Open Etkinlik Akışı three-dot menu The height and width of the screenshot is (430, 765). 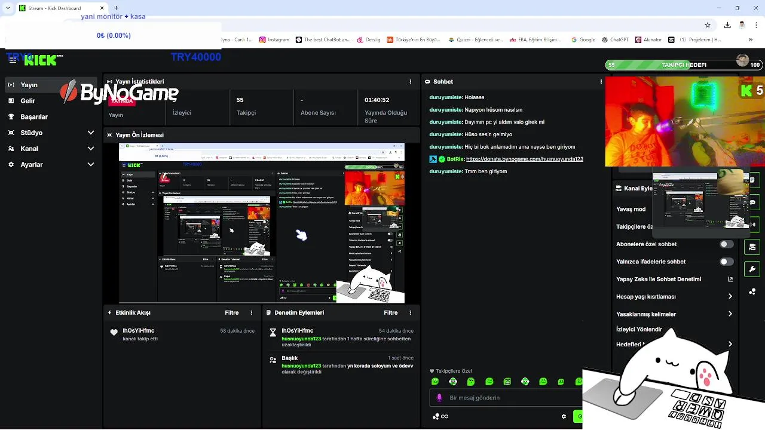252,312
